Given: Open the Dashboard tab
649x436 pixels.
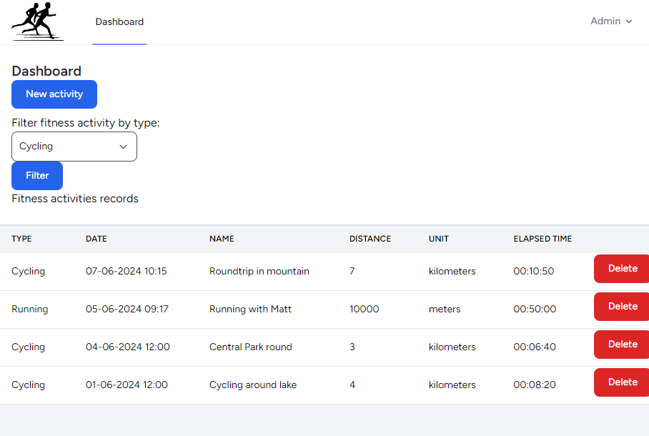Looking at the screenshot, I should (119, 21).
